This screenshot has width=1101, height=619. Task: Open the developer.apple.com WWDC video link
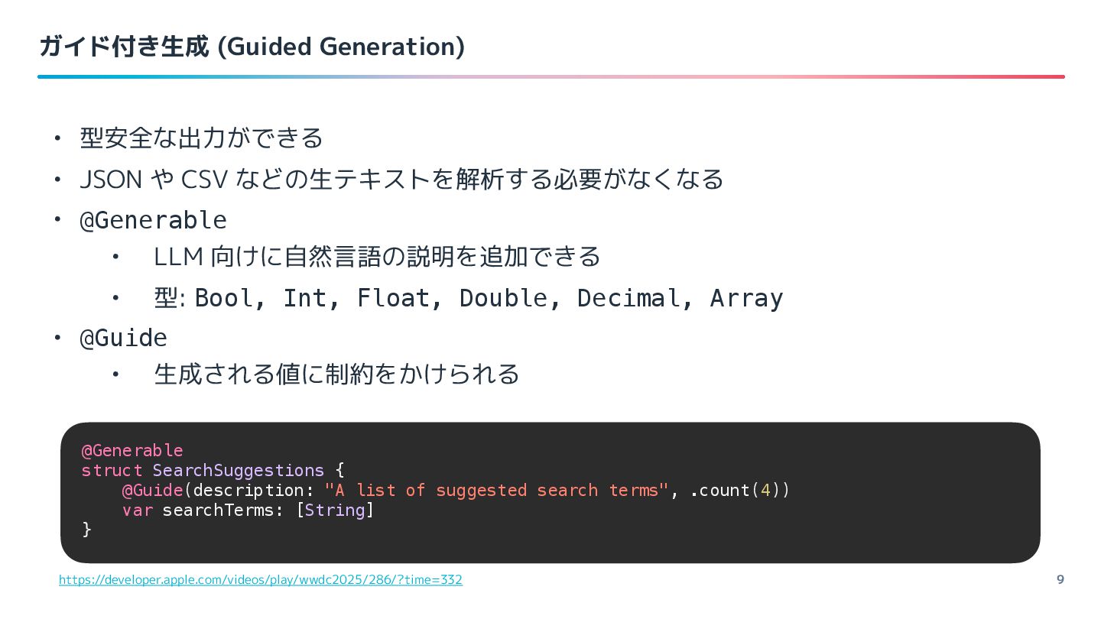260,580
